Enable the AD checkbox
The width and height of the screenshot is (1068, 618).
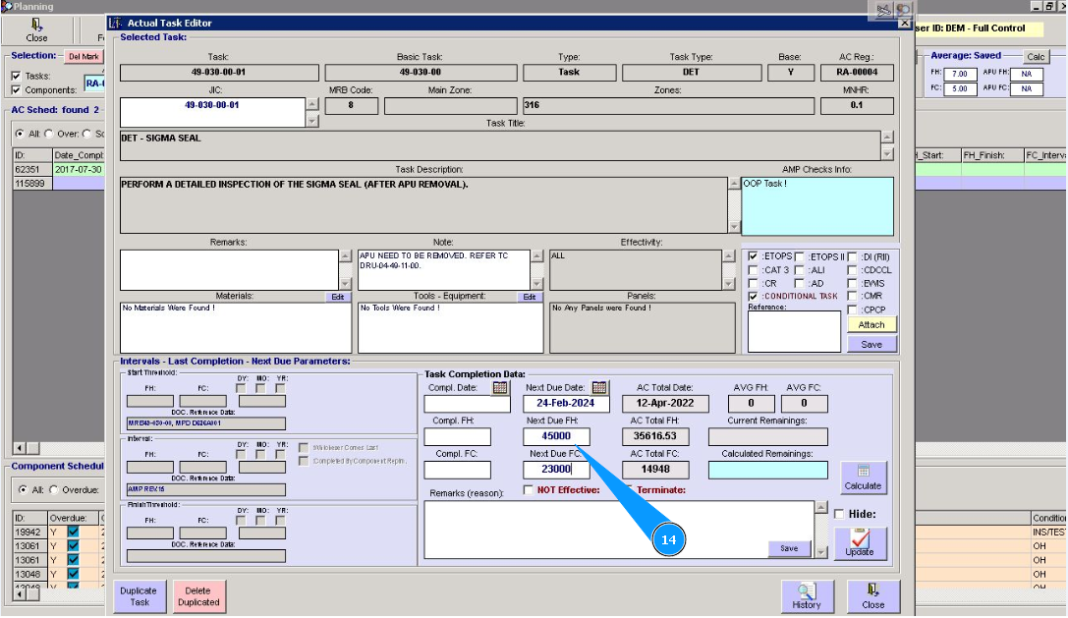click(800, 283)
